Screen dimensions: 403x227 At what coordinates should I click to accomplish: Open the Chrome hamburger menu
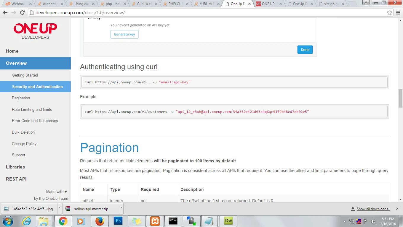[398, 13]
